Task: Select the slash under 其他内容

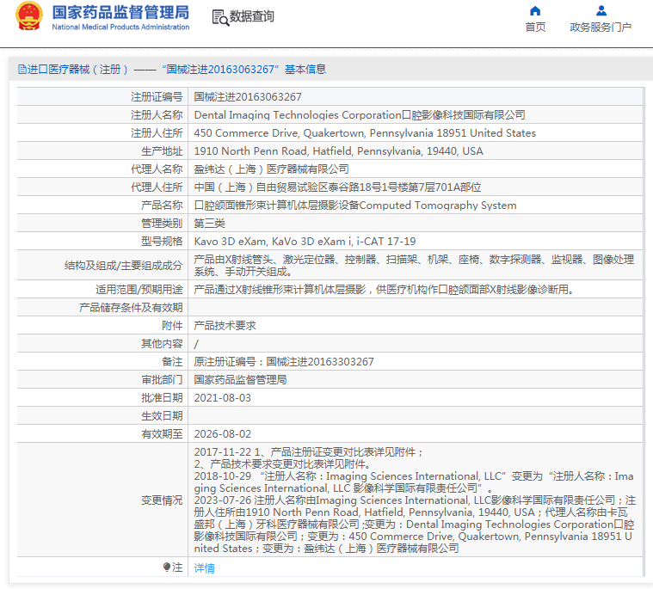Action: coord(196,344)
